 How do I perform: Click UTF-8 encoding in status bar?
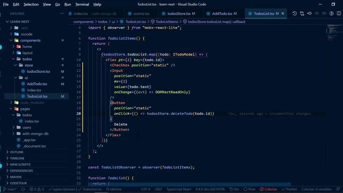point(145,189)
